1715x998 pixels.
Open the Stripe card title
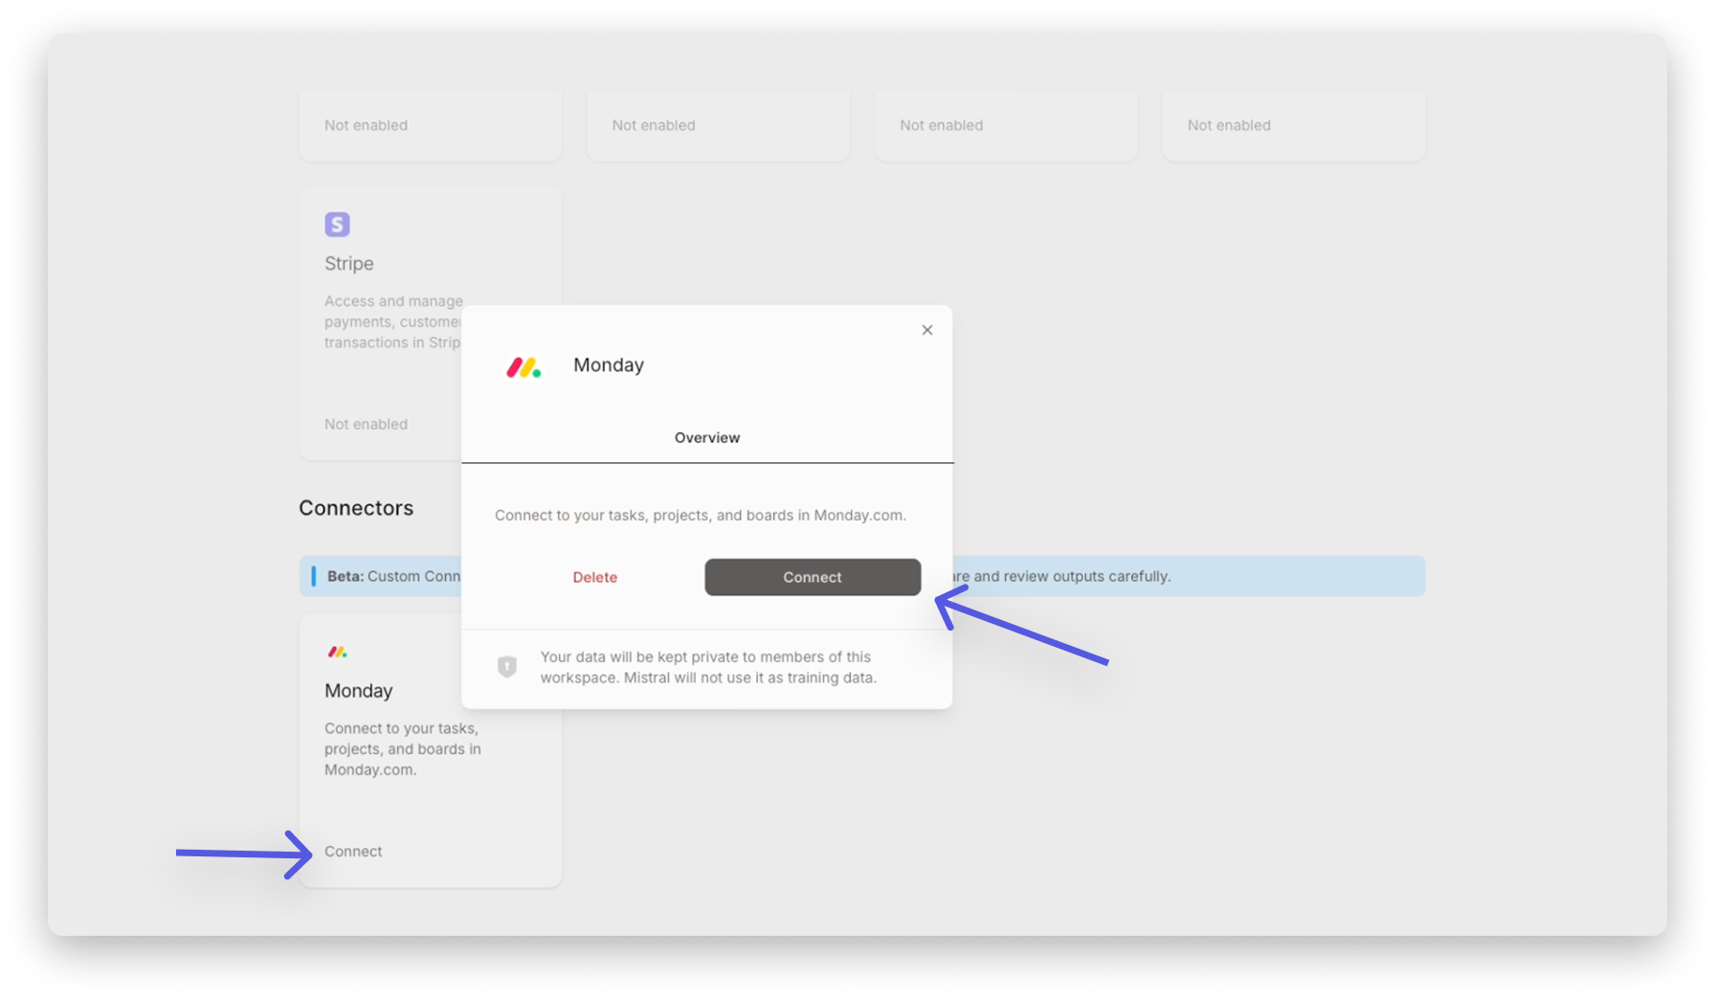pyautogui.click(x=349, y=263)
